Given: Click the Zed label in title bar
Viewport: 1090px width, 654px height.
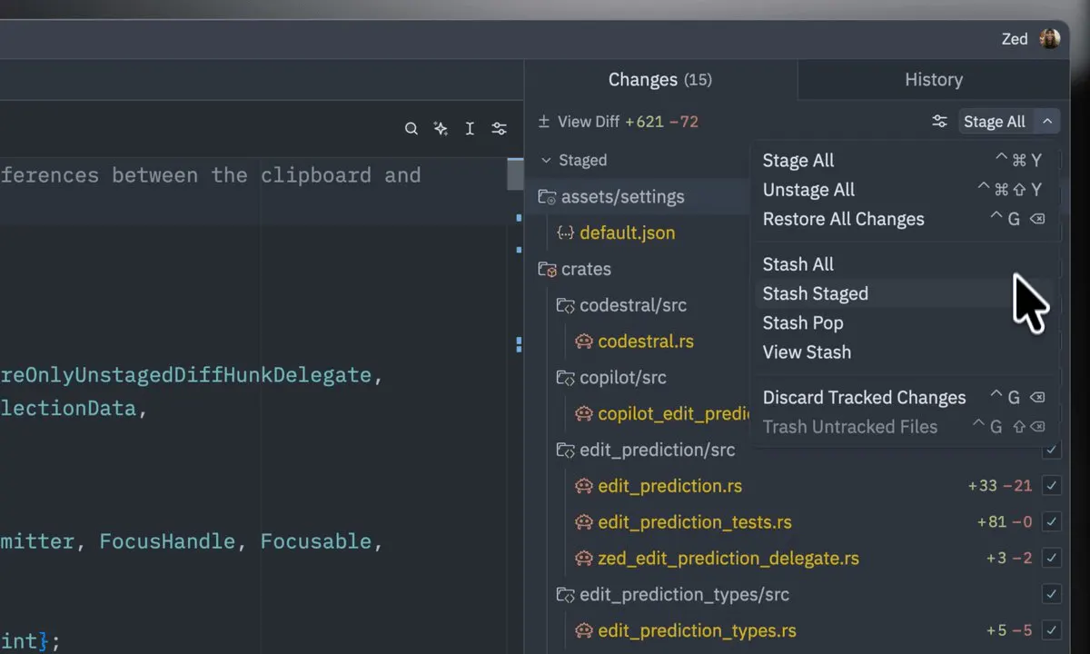Looking at the screenshot, I should click(x=1015, y=39).
